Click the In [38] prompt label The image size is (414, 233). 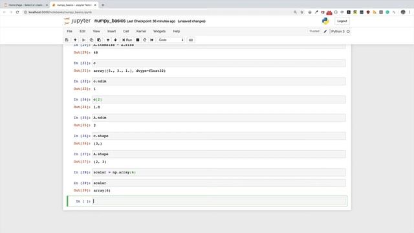point(82,172)
